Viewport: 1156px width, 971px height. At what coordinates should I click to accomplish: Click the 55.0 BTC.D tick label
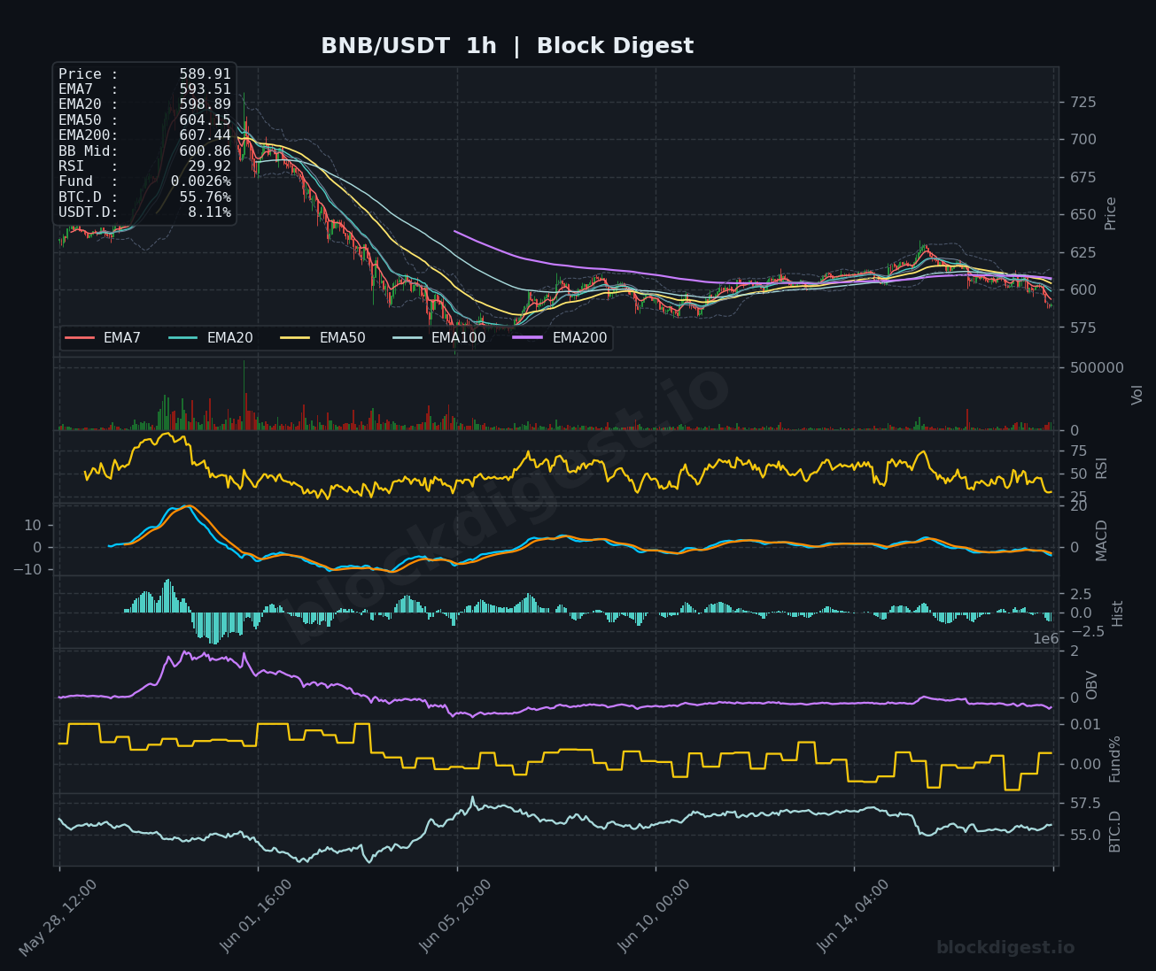pos(1084,836)
